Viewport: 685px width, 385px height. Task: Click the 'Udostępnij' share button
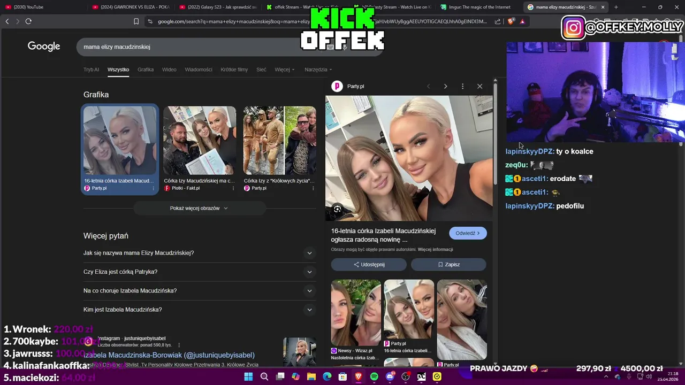point(369,265)
